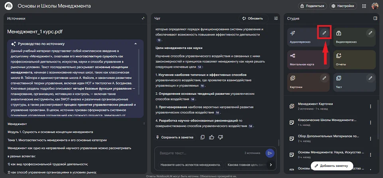The height and width of the screenshot is (178, 383).
Task: Collapse Руководство по источнику section
Action: [135, 43]
